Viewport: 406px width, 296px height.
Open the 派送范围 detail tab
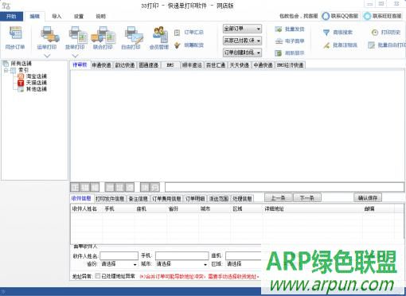(219, 199)
